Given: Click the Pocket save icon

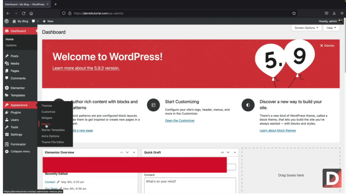Looking at the screenshot, I should coord(326,13).
